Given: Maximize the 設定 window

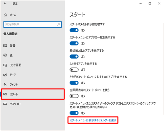Looking at the screenshot, I should 150,4.
